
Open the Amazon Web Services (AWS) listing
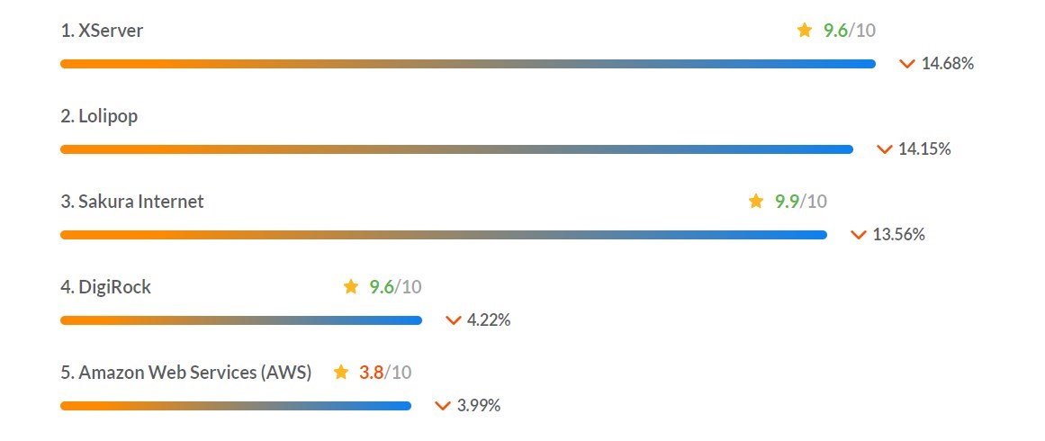coord(186,373)
